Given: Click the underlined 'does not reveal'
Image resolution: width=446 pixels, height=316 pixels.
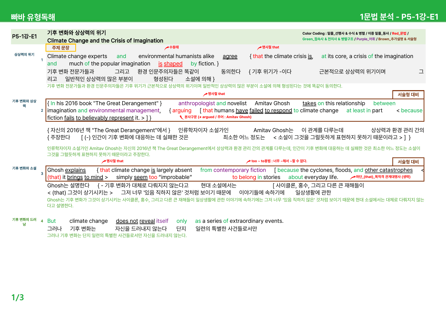Looking at the screenshot, I should tap(135, 221).
